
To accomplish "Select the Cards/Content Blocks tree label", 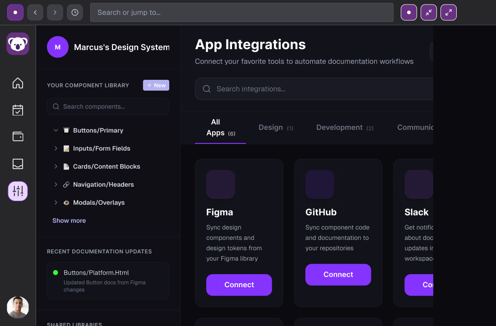I will 107,166.
